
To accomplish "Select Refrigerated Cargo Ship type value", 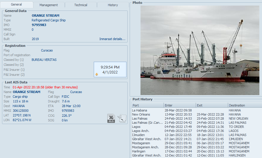I will point(48,20).
